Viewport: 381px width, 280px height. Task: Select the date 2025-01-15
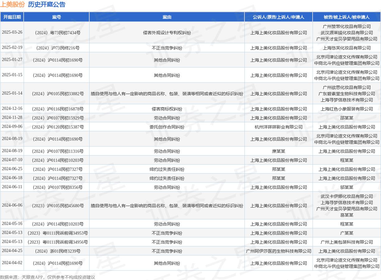click(x=12, y=75)
